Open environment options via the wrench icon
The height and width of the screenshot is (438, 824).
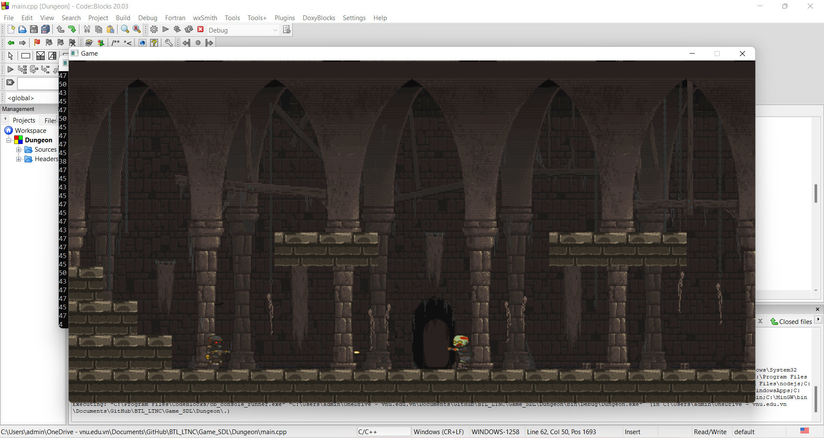click(168, 42)
